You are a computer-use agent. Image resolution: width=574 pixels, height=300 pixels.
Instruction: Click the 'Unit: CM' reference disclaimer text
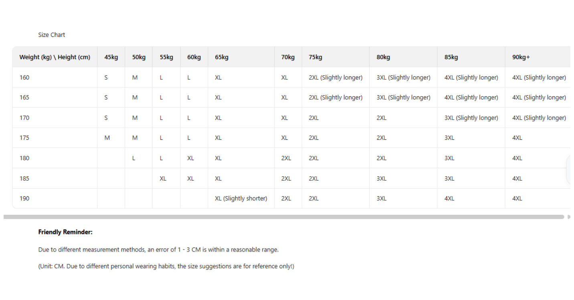(x=166, y=266)
